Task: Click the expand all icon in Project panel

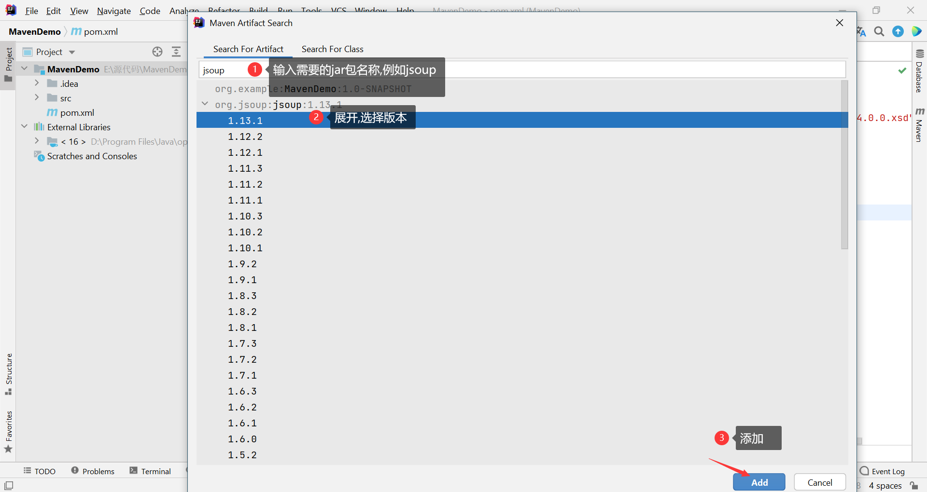Action: pos(176,52)
